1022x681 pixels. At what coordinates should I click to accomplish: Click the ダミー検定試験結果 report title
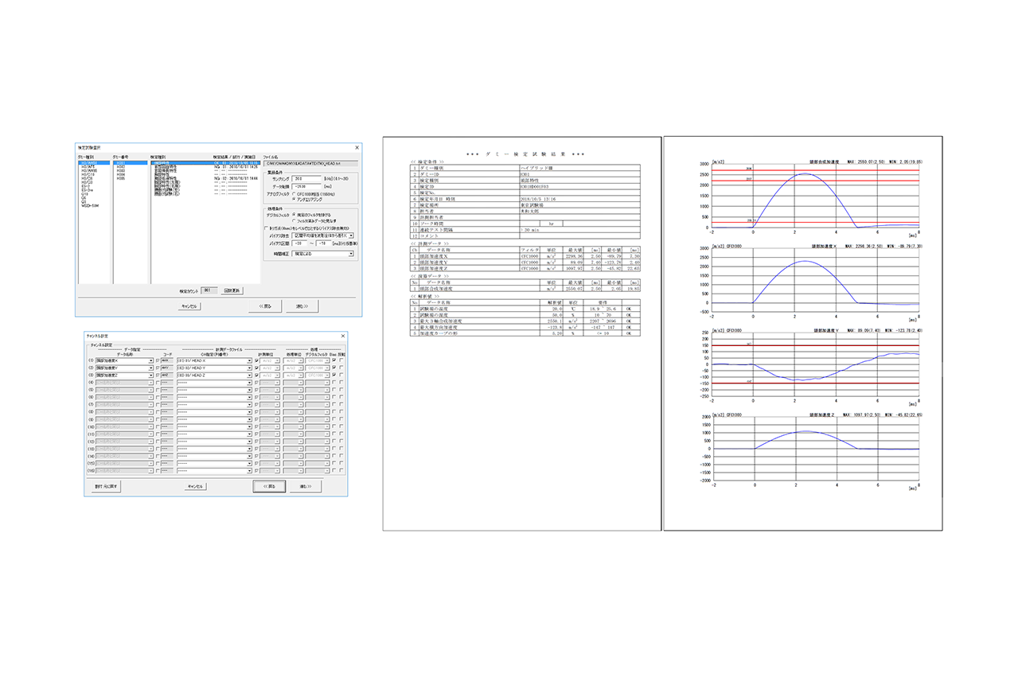[x=525, y=154]
